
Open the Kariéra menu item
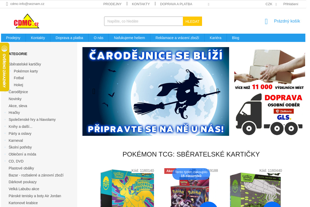[215, 38]
